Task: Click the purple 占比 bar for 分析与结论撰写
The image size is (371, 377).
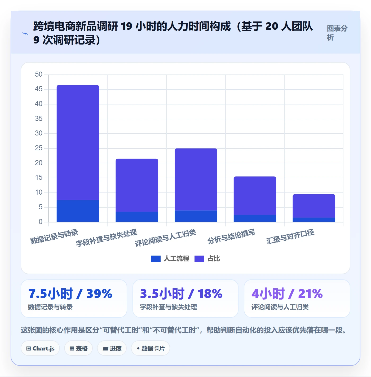Action: (255, 196)
